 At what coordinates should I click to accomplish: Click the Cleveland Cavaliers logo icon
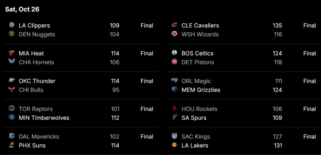175,25
